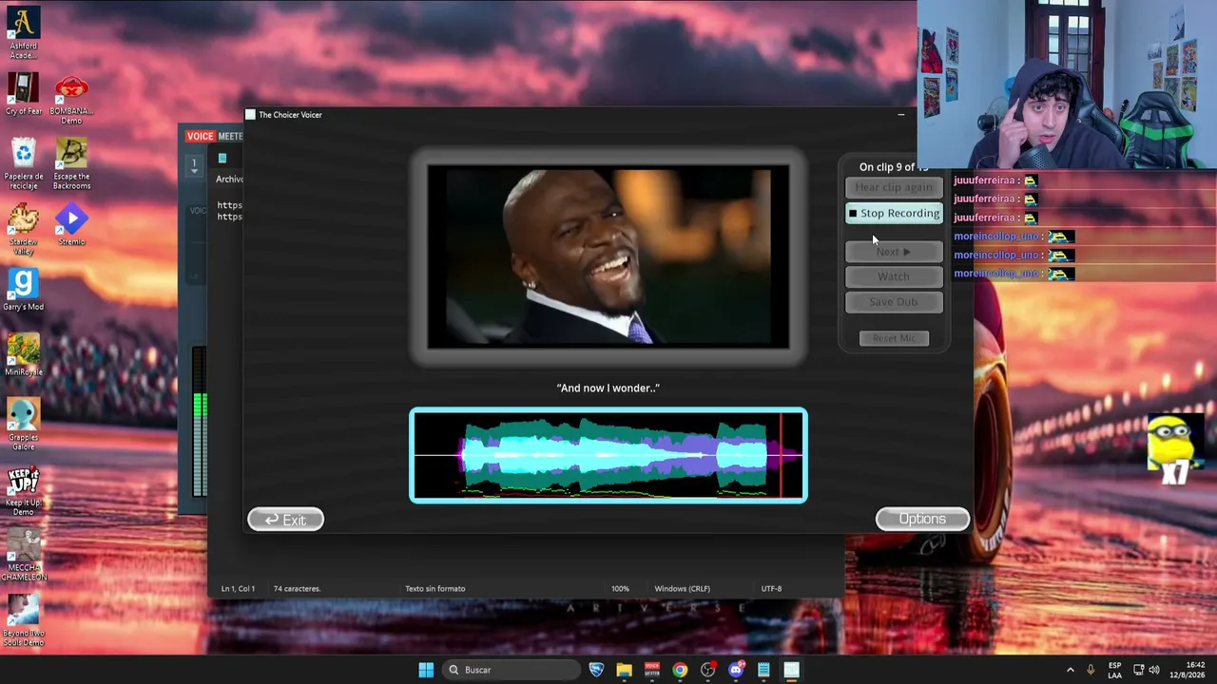Open the BOMBANANA Demo desktop icon
Image resolution: width=1217 pixels, height=684 pixels.
pyautogui.click(x=71, y=100)
